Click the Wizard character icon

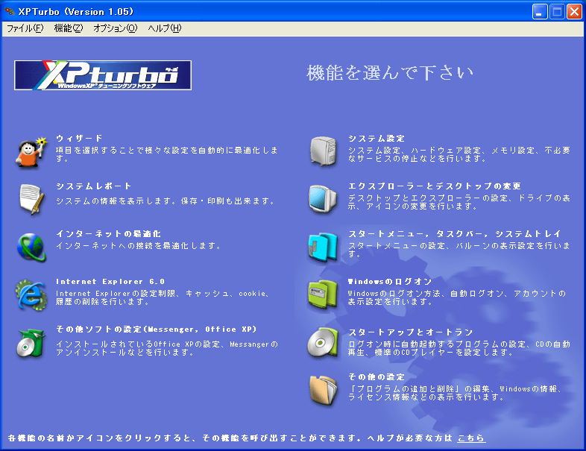(x=31, y=153)
